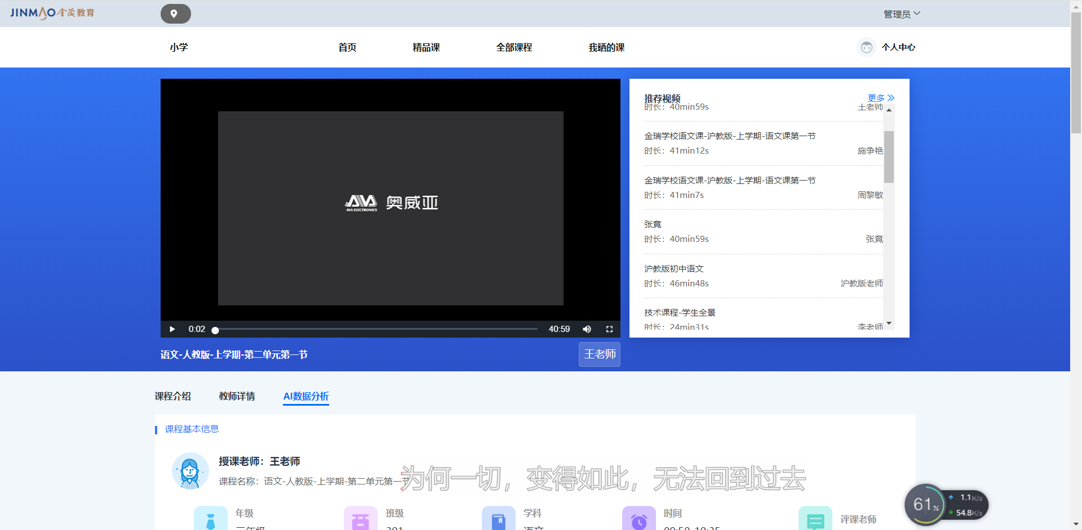Enter fullscreen video mode

(609, 329)
